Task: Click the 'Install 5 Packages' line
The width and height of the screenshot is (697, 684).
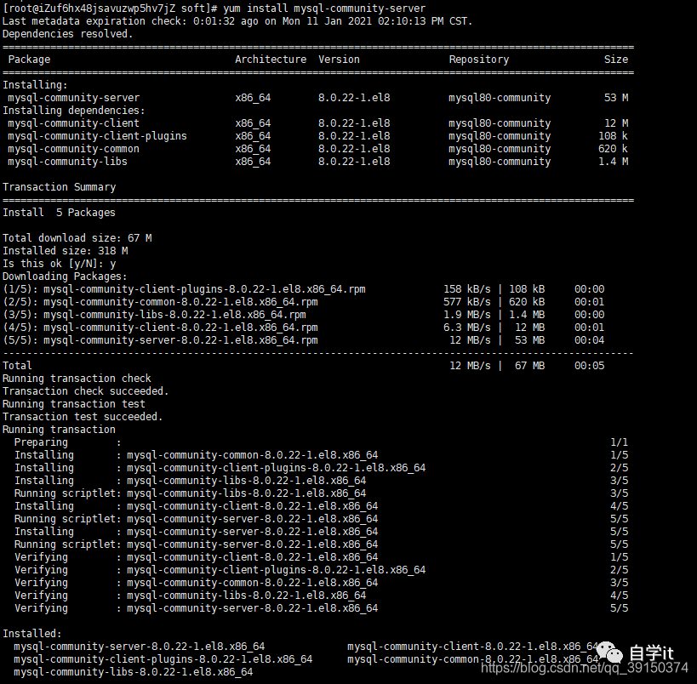Action: (x=59, y=213)
